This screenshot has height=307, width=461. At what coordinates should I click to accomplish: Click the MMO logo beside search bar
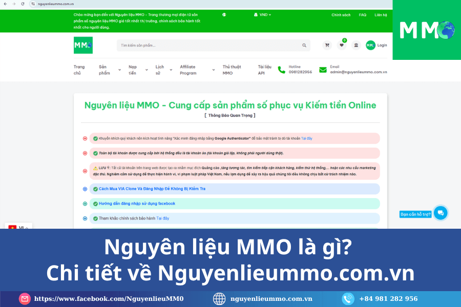point(83,45)
